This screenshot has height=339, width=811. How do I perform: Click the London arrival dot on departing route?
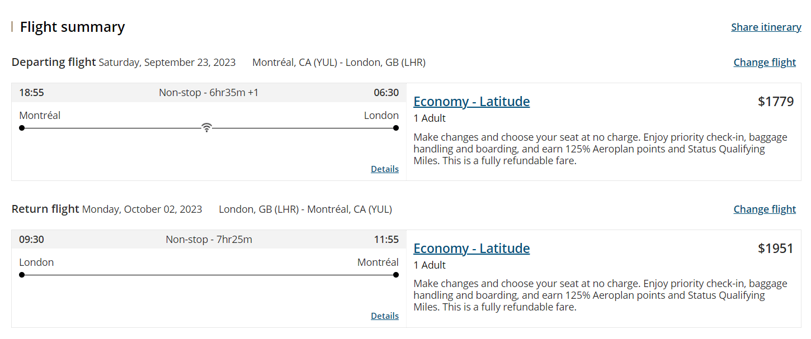[x=396, y=128]
